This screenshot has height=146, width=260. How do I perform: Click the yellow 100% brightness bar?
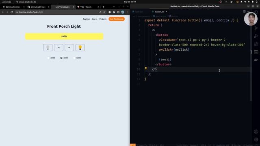(x=64, y=36)
